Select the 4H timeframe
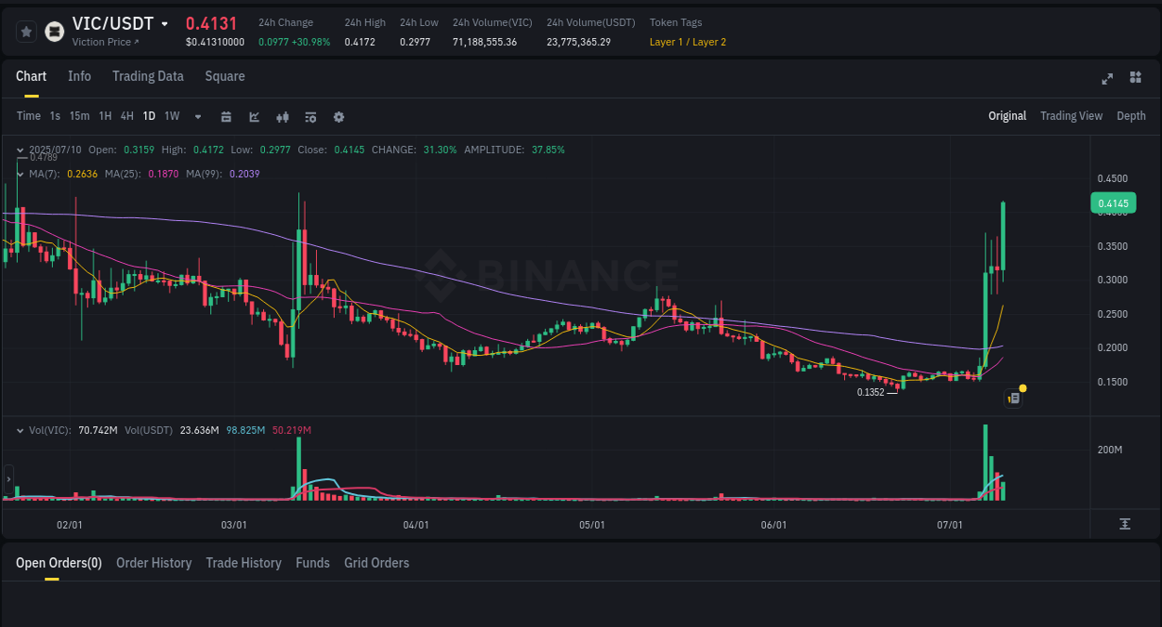1162x627 pixels. point(126,116)
